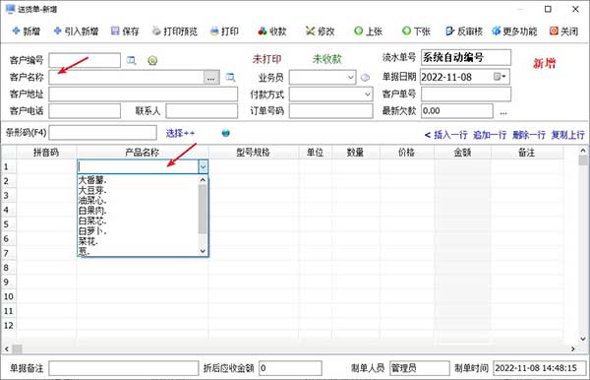
Task: Click the icon beside 业务员 dropdown
Action: [365, 78]
